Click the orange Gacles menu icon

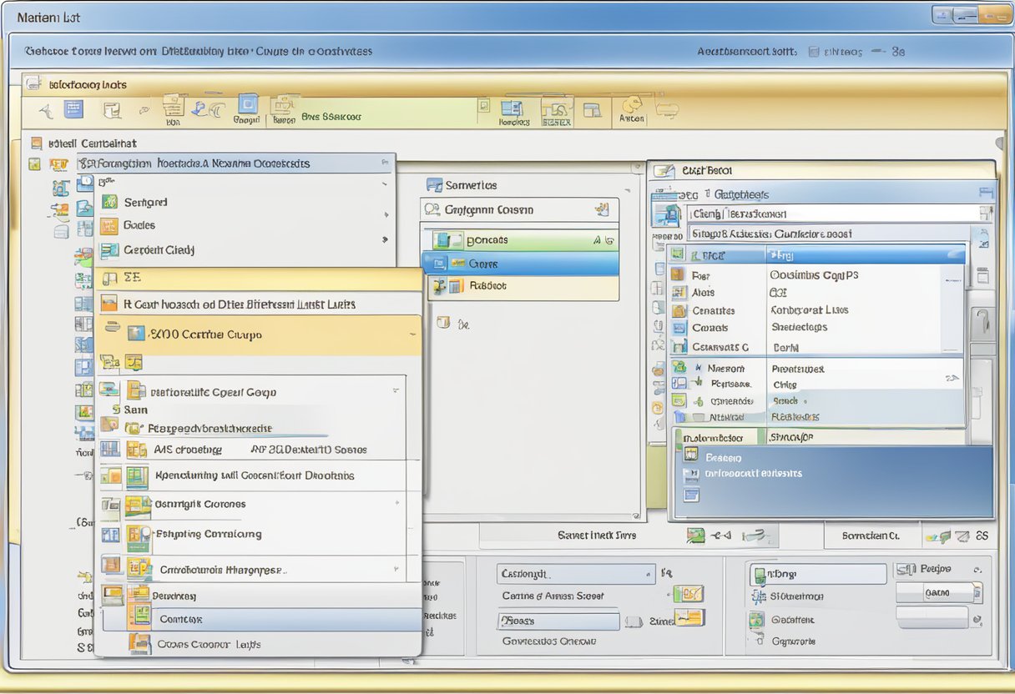[x=109, y=225]
